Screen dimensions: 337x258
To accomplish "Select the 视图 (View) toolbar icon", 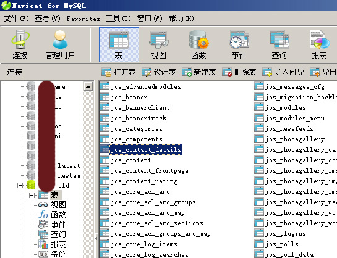I will point(159,44).
